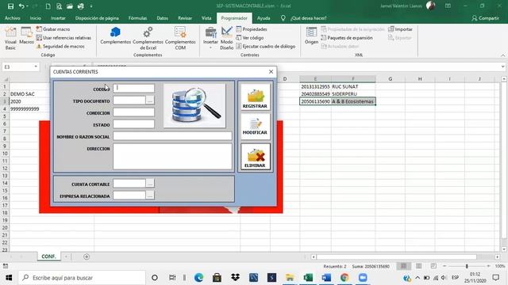Click the NOMBRE O RAZON SOCIAL field
The image size is (508, 285).
(x=172, y=136)
